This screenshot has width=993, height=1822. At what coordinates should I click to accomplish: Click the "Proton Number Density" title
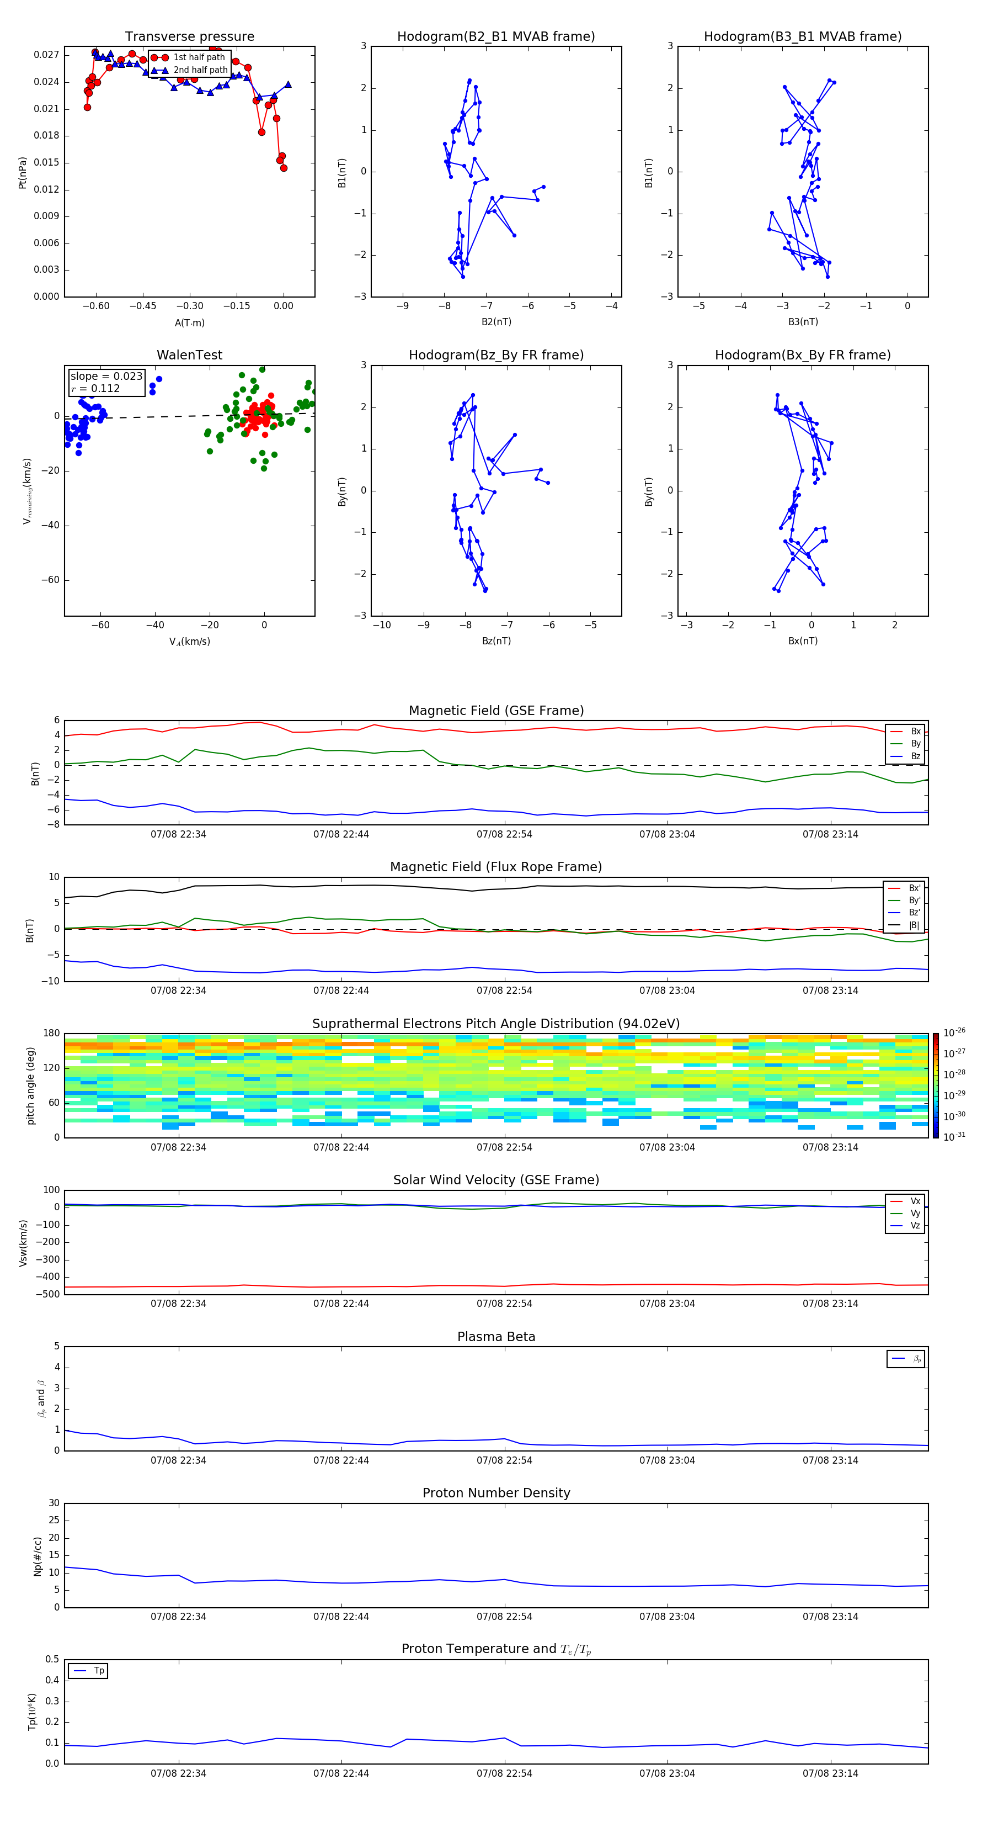point(496,1494)
